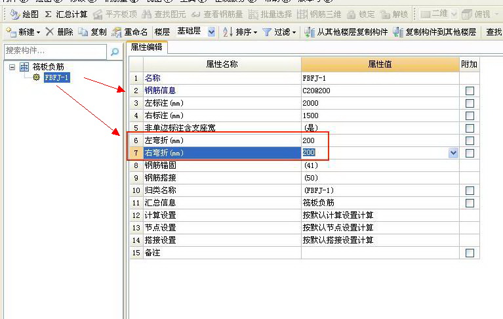The height and width of the screenshot is (319, 503).
Task: Open the 二维 view mode dropdown
Action: [x=454, y=14]
